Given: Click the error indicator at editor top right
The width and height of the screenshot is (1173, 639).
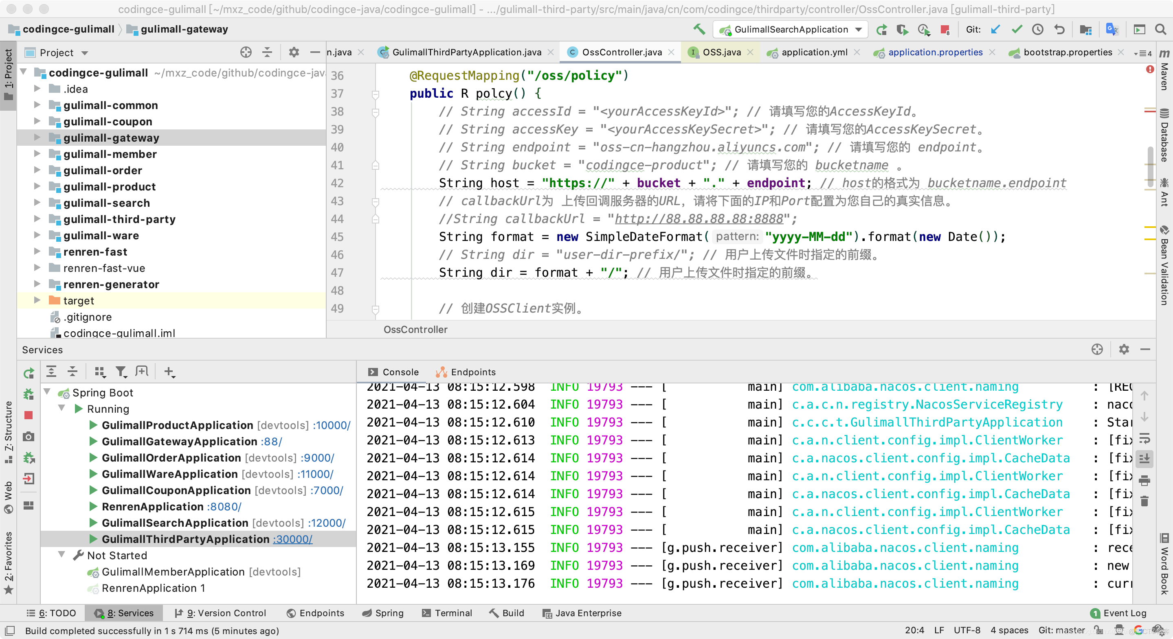Looking at the screenshot, I should 1150,69.
